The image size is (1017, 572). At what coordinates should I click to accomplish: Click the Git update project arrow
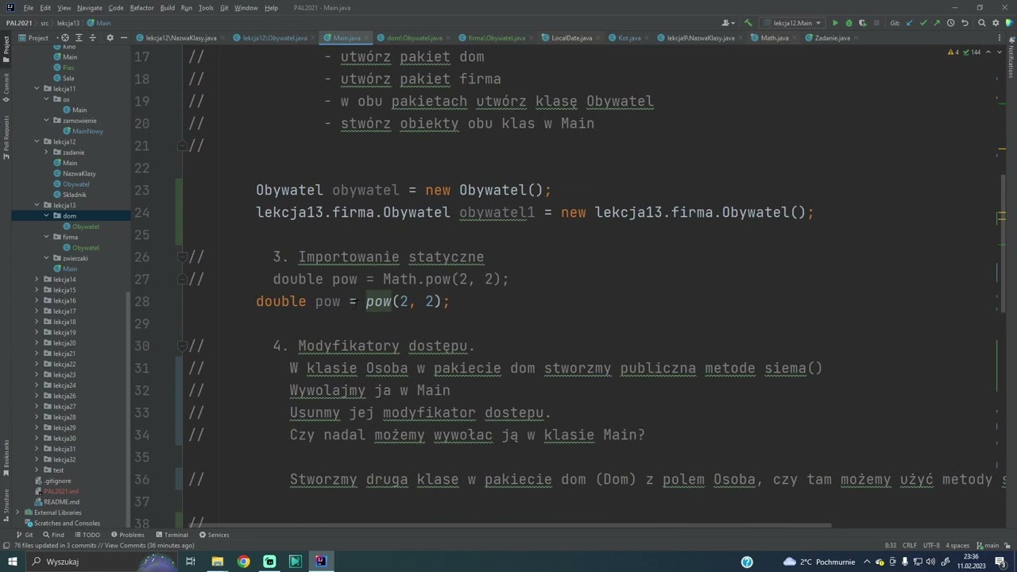click(910, 23)
